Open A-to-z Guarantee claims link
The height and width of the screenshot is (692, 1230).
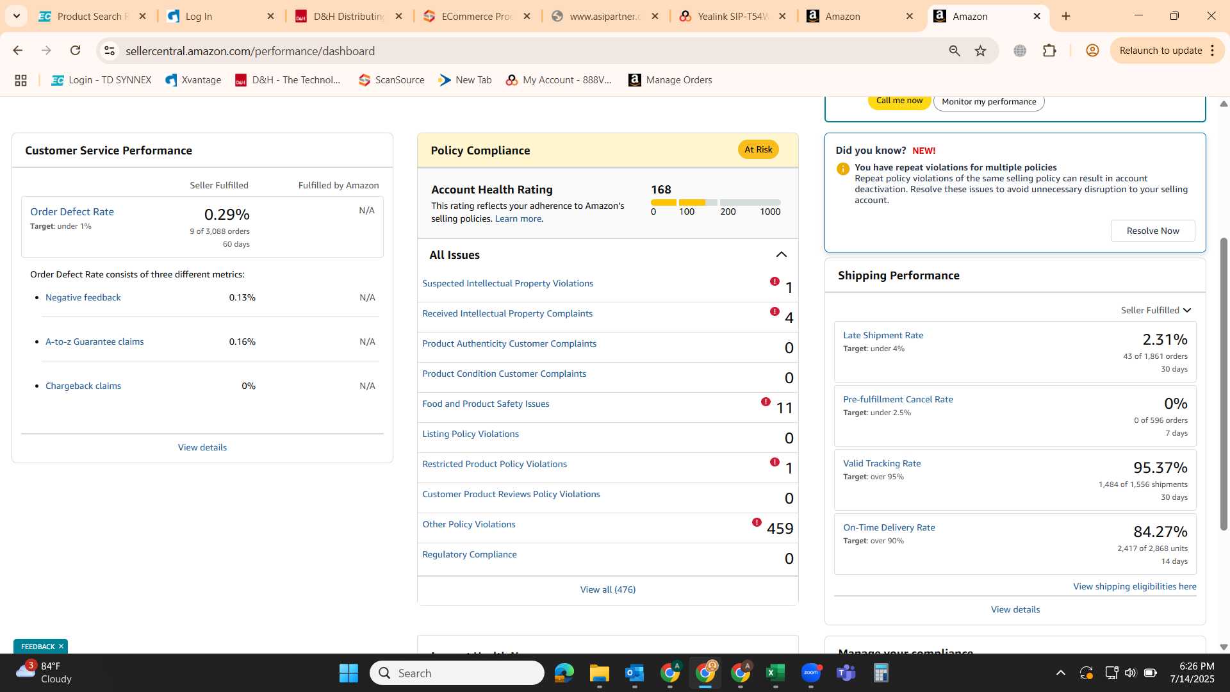pyautogui.click(x=94, y=342)
